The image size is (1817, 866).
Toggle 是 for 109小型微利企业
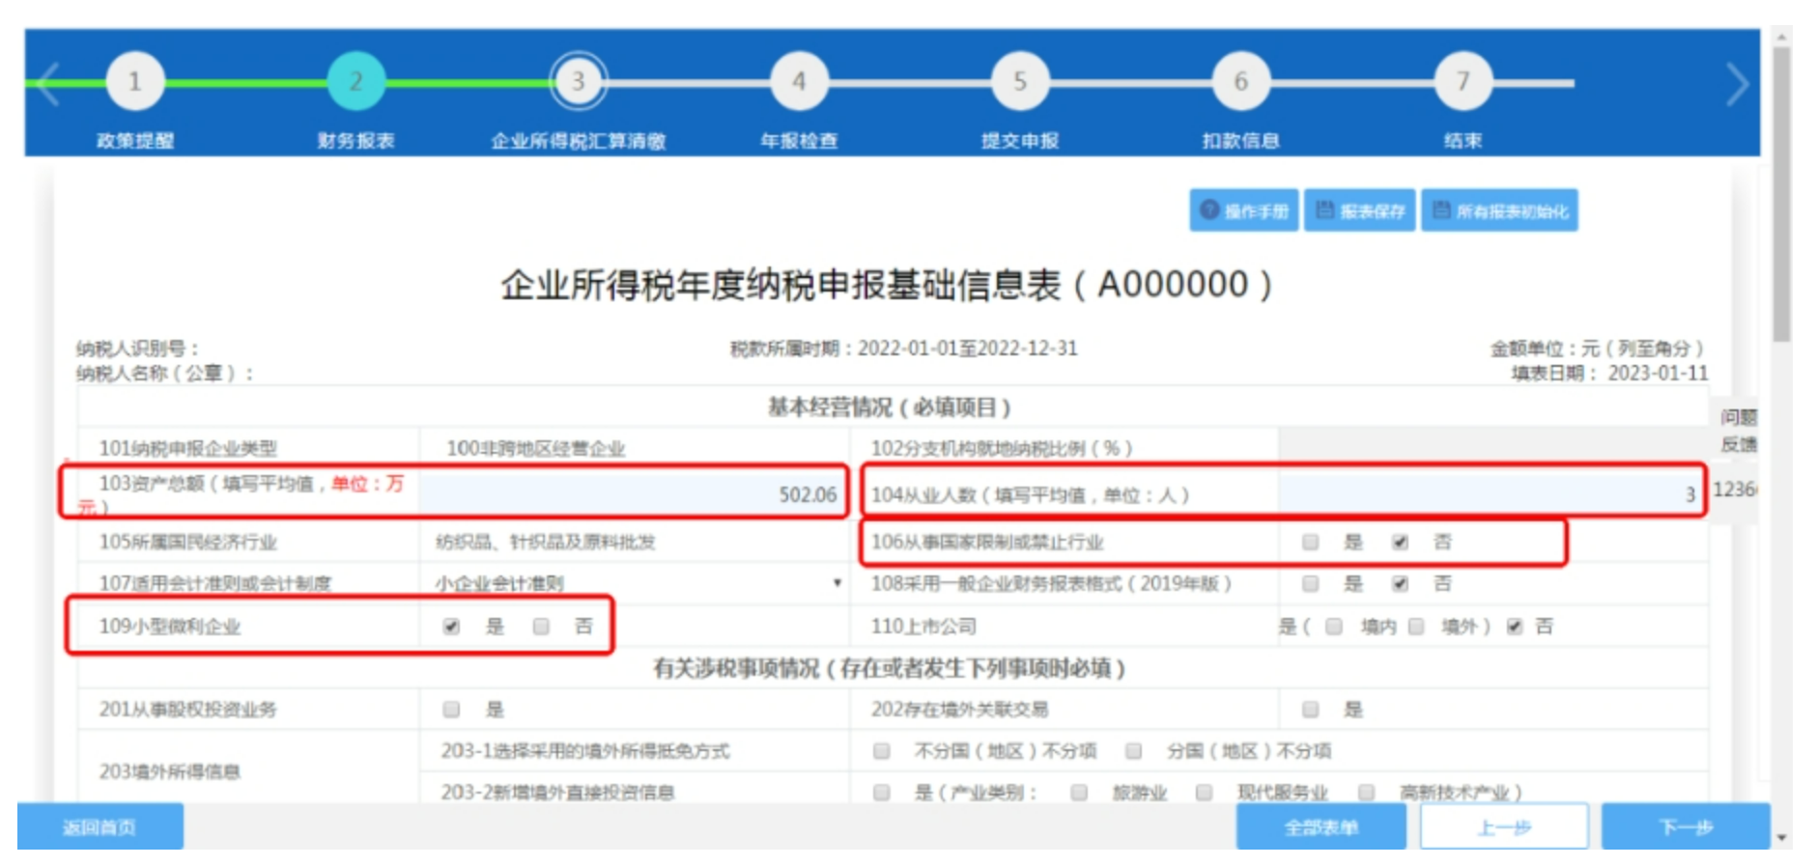pos(451,627)
